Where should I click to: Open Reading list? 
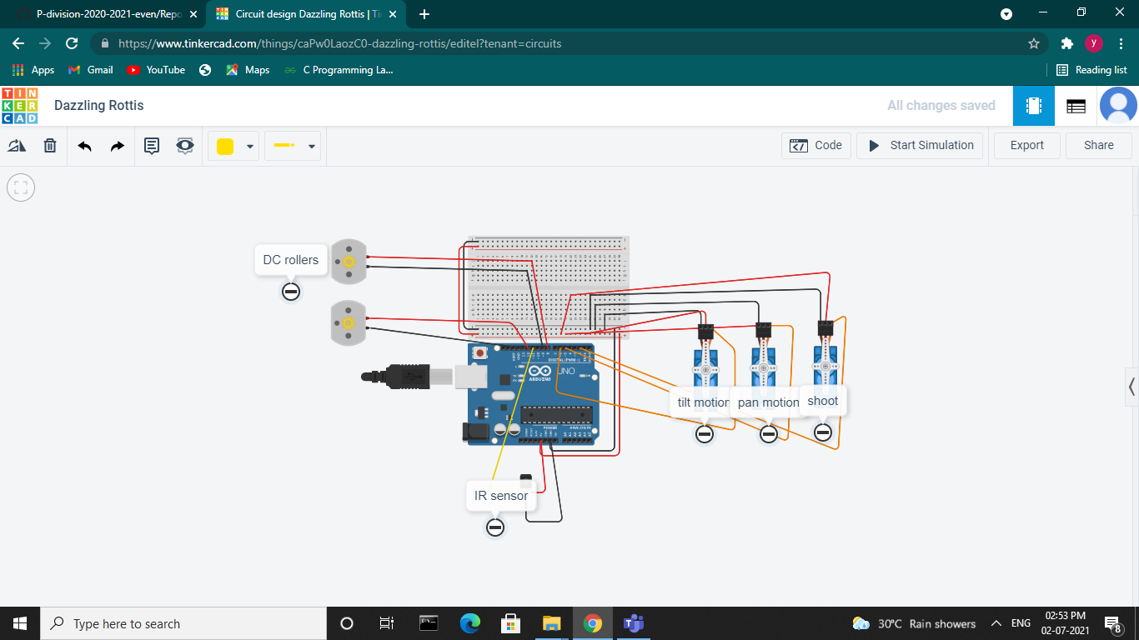pyautogui.click(x=1091, y=70)
